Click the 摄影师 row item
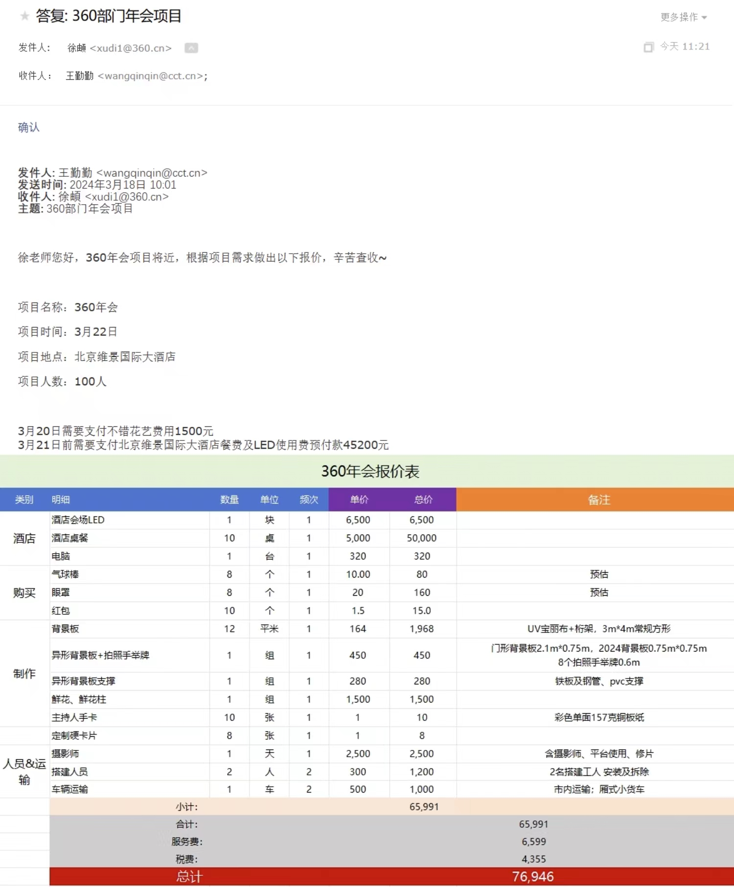 click(65, 753)
